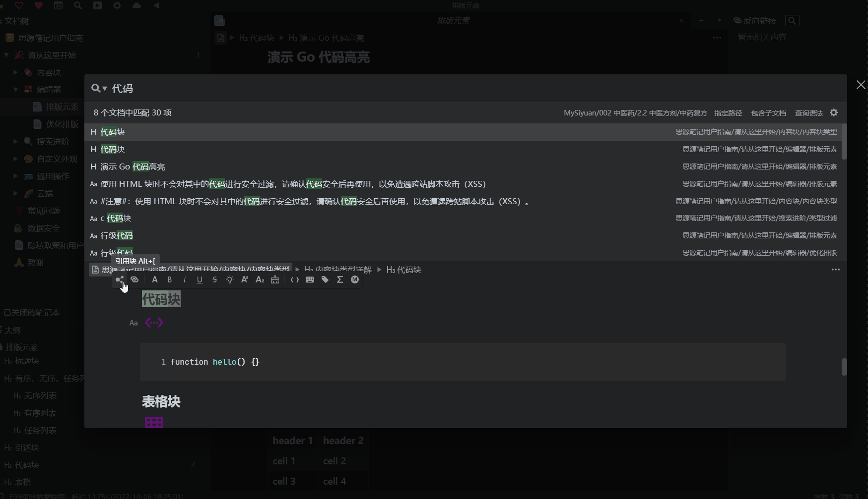Open the search type dropdown arrow
The width and height of the screenshot is (868, 499).
pyautogui.click(x=106, y=88)
